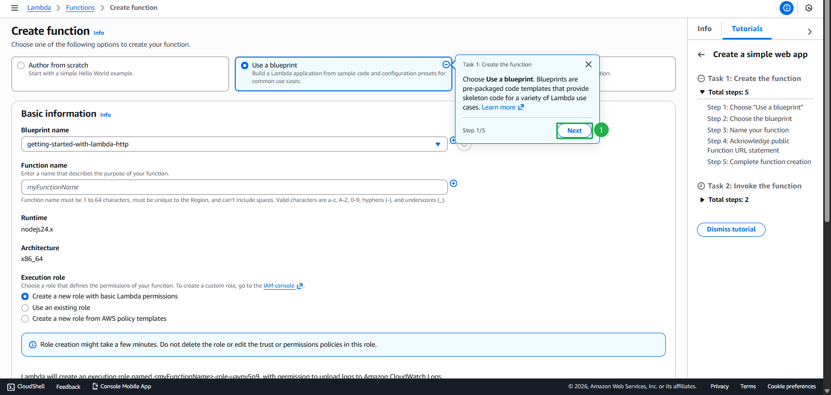The image size is (831, 395).
Task: Click the back arrow beside Create a simple web app
Action: 701,55
